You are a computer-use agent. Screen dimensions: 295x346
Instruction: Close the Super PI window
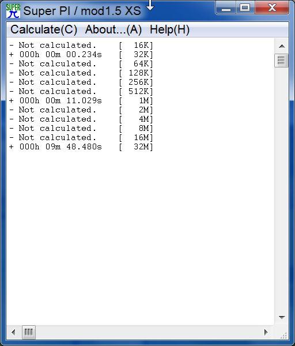[272, 8]
